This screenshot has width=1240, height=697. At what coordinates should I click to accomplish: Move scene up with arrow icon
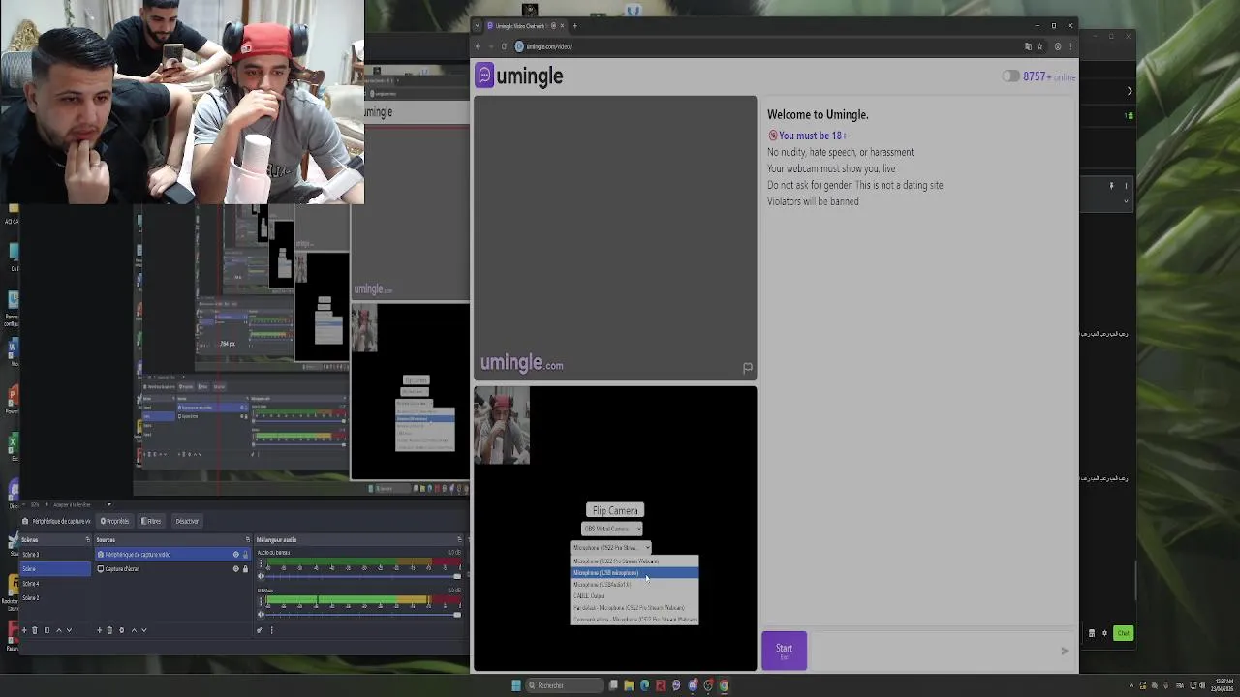click(x=58, y=630)
